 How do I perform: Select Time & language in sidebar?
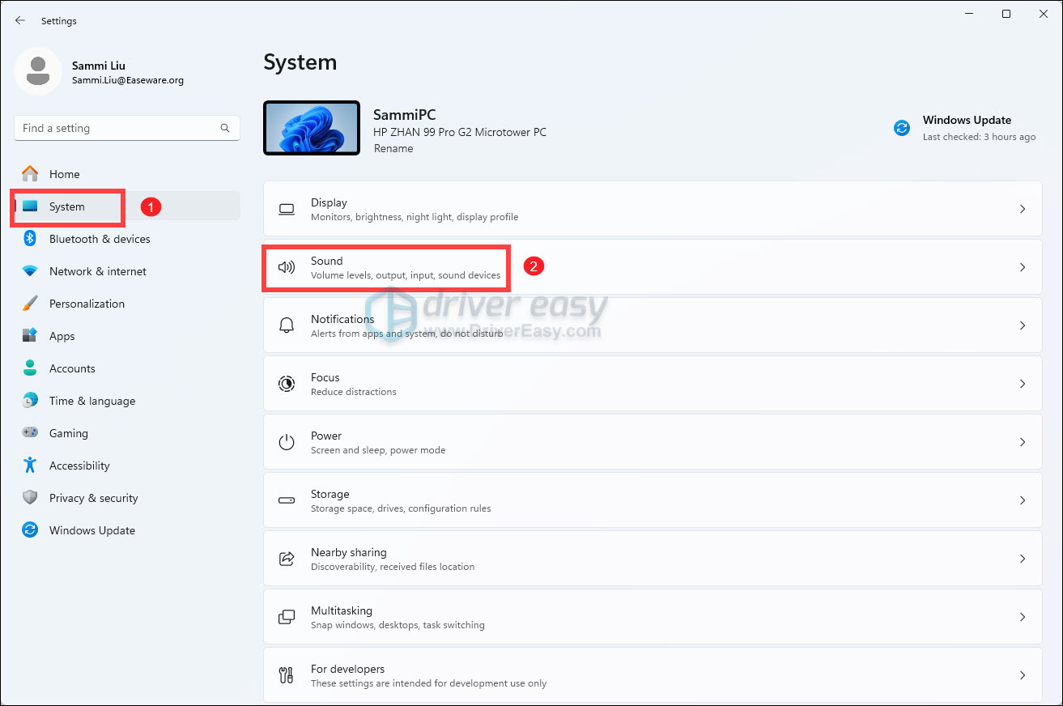(91, 401)
